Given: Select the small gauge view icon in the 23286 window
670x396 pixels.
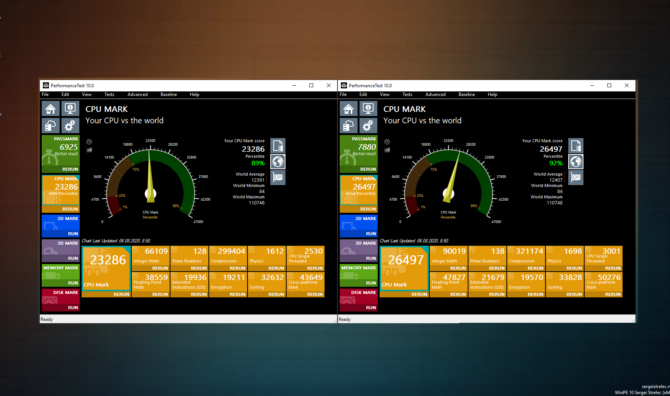Looking at the screenshot, I should pos(89,142).
